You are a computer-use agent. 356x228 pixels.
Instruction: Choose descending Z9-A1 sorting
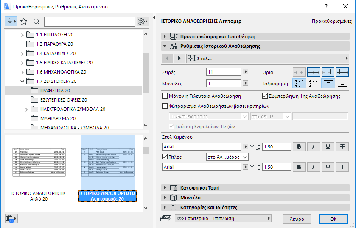(314, 83)
